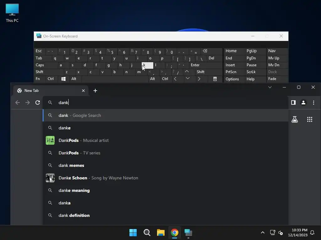Screen dimensions: 321x240
Task: Open Chrome profile menu
Action: 303,102
